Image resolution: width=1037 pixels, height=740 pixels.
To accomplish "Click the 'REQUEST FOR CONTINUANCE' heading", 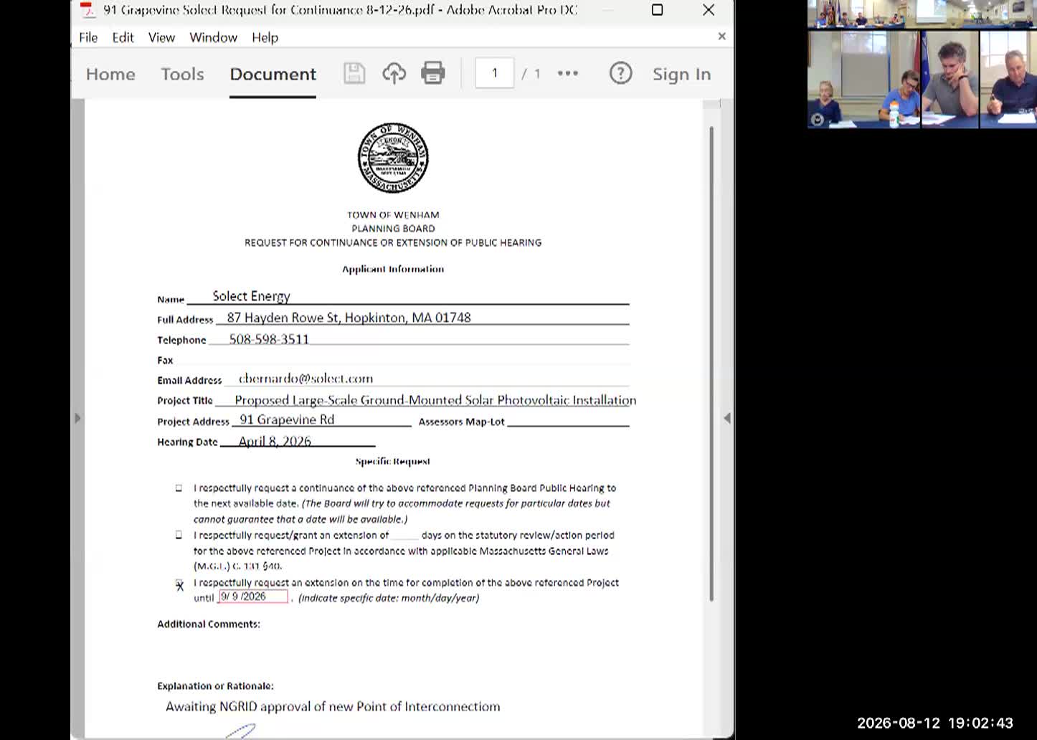I will (x=393, y=242).
